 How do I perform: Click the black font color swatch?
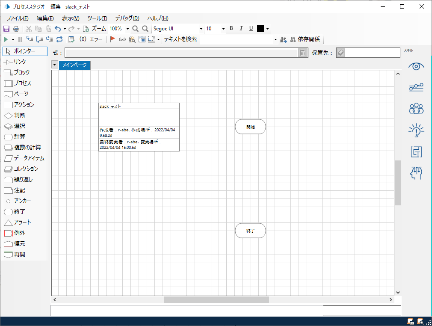(260, 29)
